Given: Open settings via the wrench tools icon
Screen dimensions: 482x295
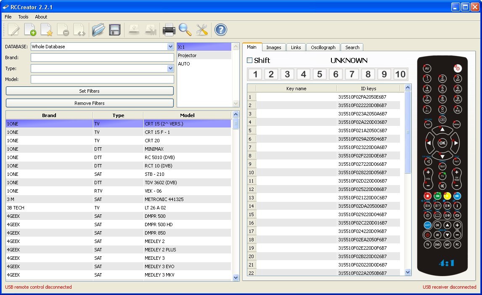Looking at the screenshot, I should coord(201,29).
